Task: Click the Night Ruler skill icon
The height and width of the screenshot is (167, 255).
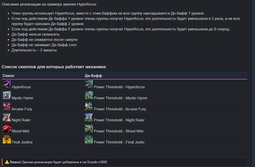Action: (x=7, y=118)
